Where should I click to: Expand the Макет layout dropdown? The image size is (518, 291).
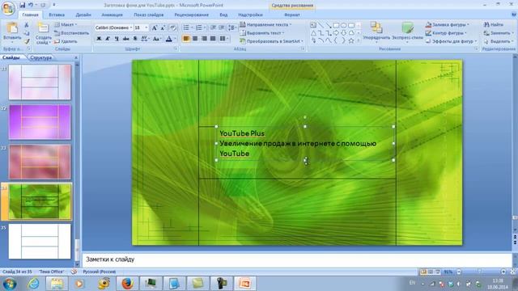66,25
